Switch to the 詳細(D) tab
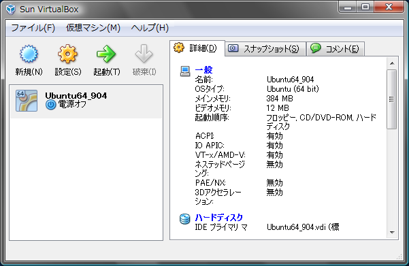 tap(197, 48)
